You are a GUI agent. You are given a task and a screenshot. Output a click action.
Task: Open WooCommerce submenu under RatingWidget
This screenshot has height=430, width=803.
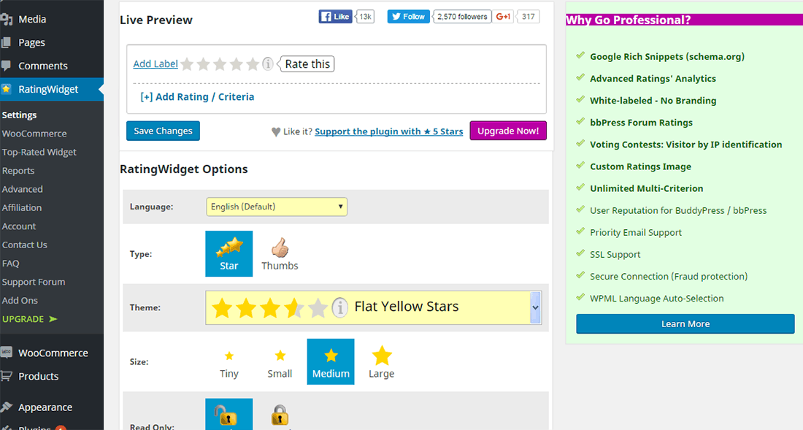point(34,134)
